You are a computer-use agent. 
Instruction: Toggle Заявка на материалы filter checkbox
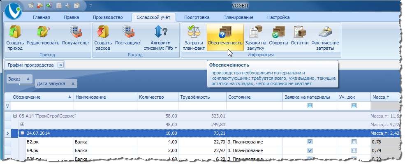point(310,106)
